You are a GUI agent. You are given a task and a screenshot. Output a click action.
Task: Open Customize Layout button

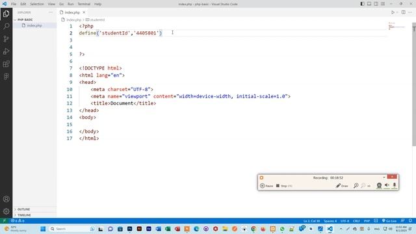pyautogui.click(x=383, y=4)
